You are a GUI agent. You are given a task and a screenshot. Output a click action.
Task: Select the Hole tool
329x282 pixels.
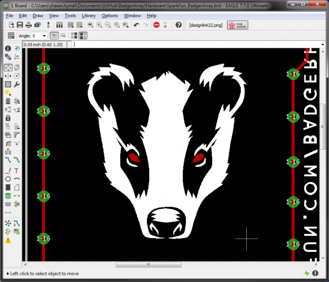pyautogui.click(x=8, y=204)
